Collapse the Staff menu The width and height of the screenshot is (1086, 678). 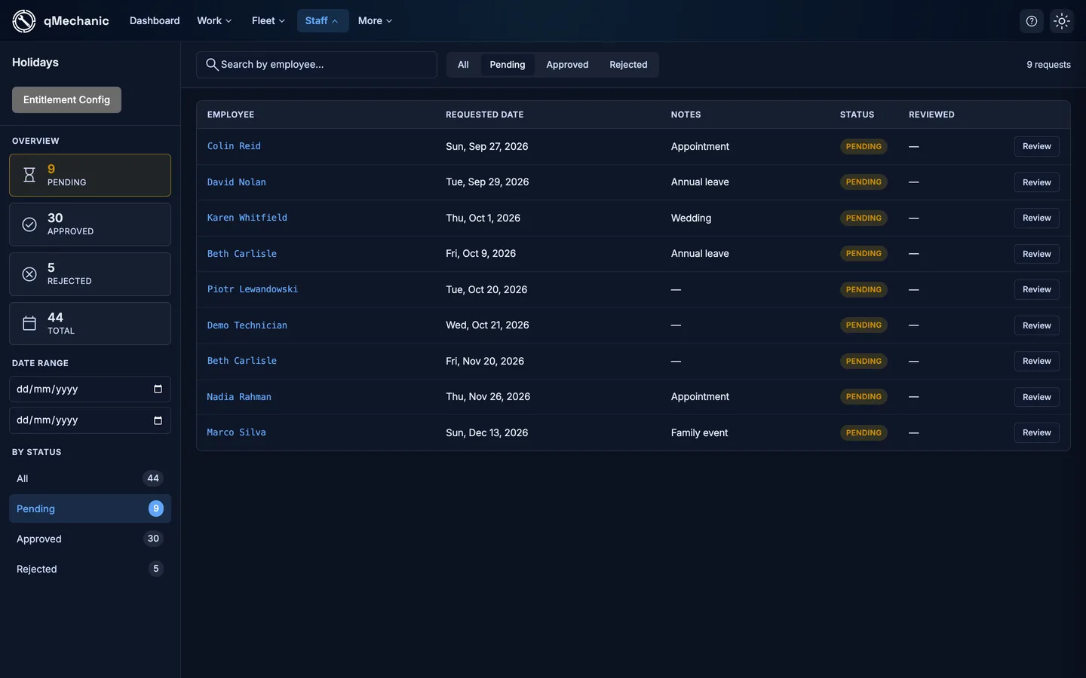(322, 21)
